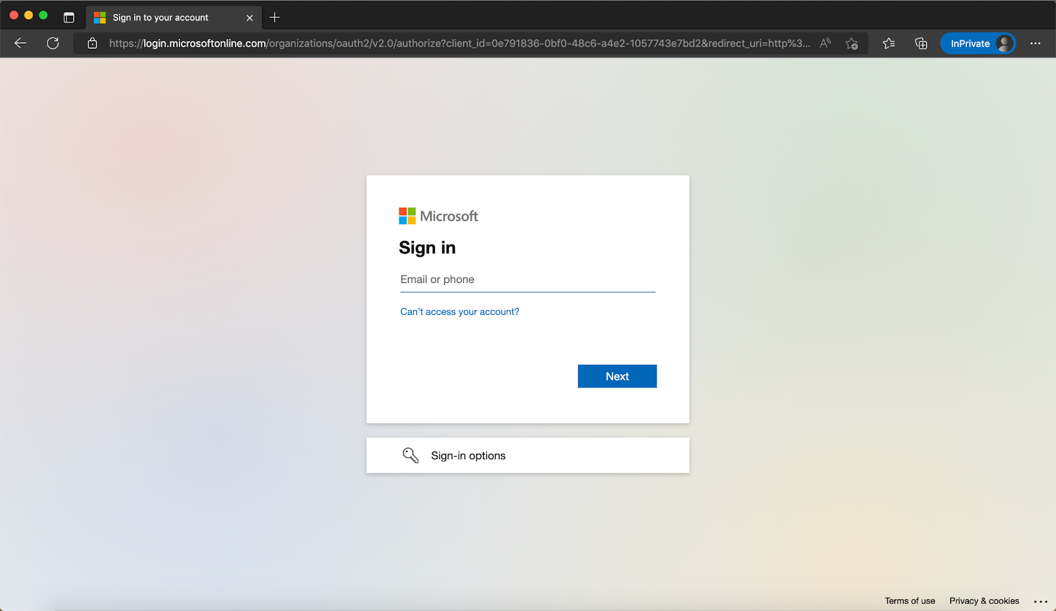Open a new tab
1056x611 pixels.
[275, 18]
